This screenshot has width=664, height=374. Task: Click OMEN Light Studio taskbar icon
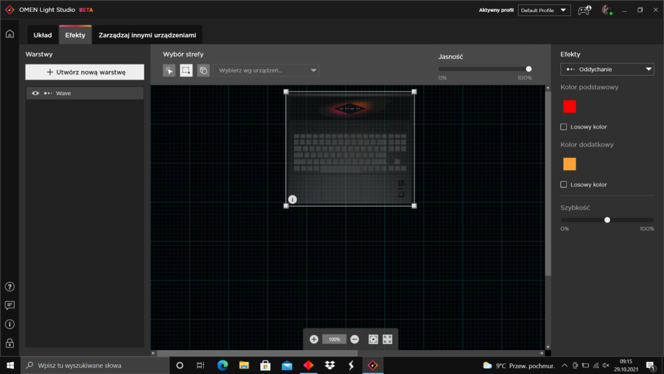(x=373, y=365)
